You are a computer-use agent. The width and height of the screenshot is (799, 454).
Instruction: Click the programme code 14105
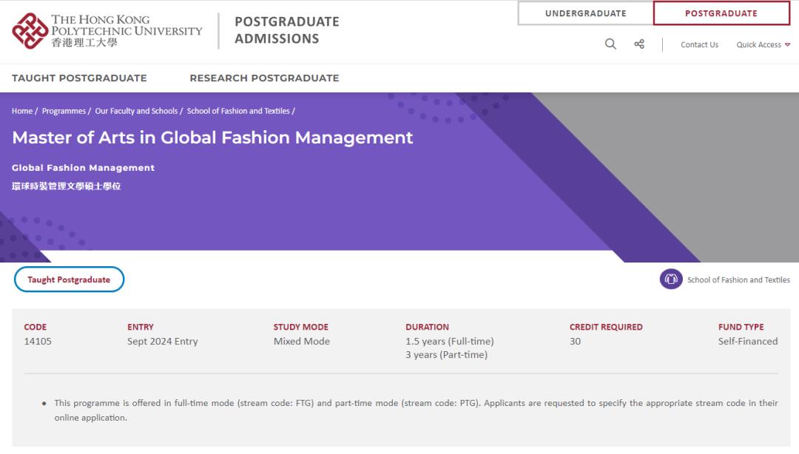click(38, 342)
